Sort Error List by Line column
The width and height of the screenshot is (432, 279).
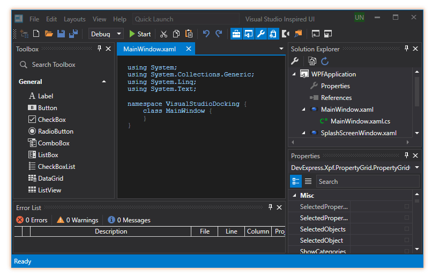click(231, 231)
